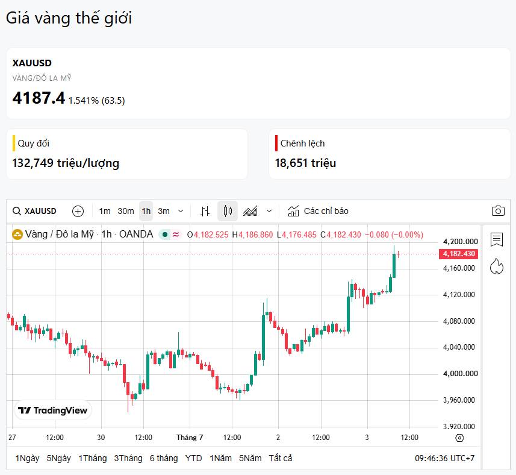Select the 1Tháng date range
516x475 pixels.
click(x=93, y=458)
